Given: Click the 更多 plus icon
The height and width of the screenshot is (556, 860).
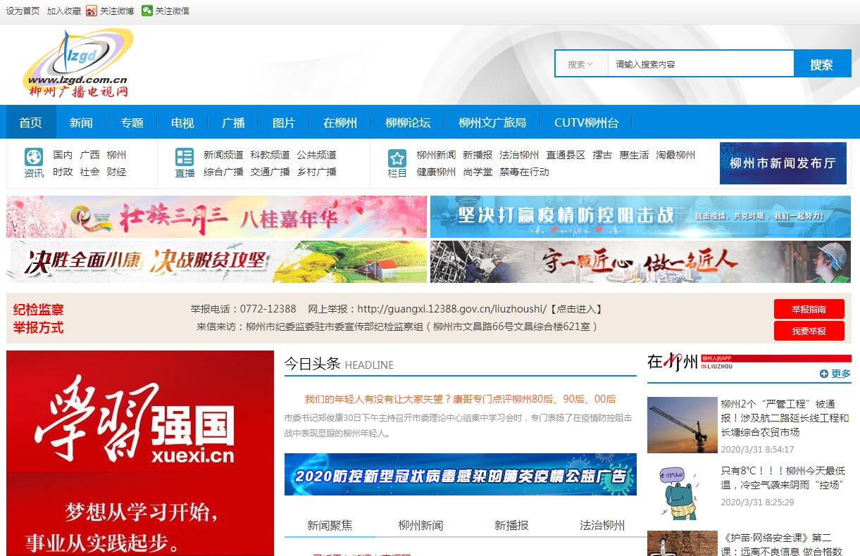Looking at the screenshot, I should pos(824,374).
